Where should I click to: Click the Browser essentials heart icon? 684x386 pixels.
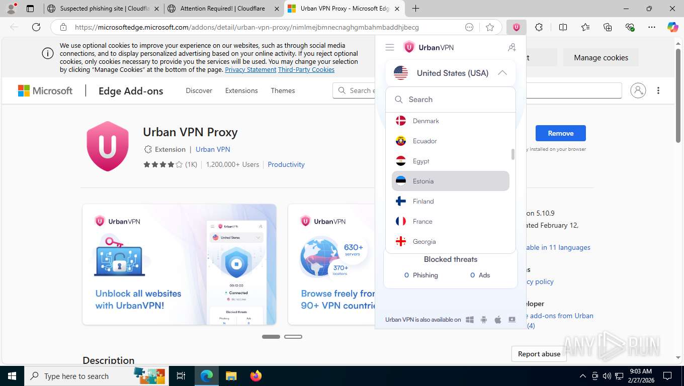tap(630, 27)
